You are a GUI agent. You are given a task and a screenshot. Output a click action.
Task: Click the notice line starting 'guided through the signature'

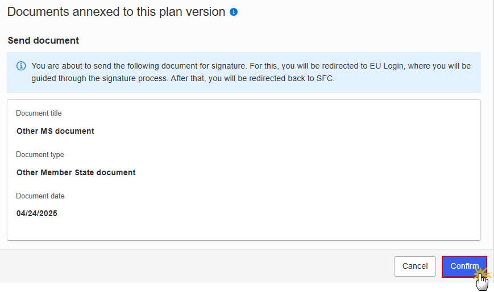click(183, 78)
